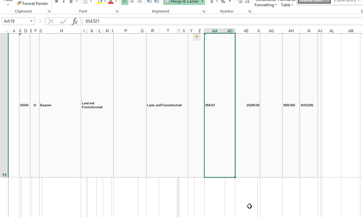Open Number format dialog launcher
The height and width of the screenshot is (217, 363).
tap(249, 11)
